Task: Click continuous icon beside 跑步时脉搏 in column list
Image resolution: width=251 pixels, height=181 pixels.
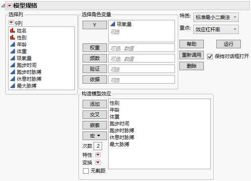Action: click(x=13, y=72)
